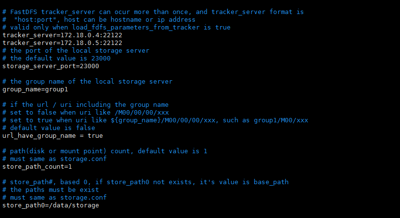The width and height of the screenshot is (400, 218).
Task: Click the tracker_server=172.18.0.4:22122 line
Action: point(62,35)
